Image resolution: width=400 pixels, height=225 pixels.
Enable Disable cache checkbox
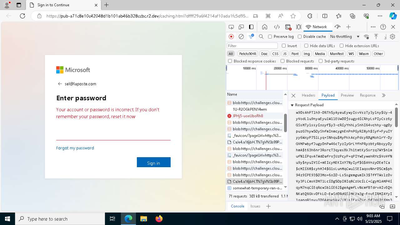(x=300, y=37)
